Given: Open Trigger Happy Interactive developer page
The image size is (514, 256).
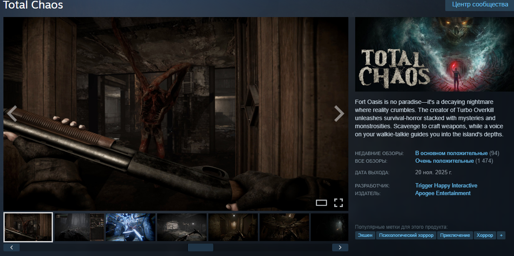Looking at the screenshot, I should coord(446,186).
